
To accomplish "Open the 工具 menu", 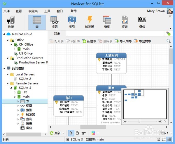I will pyautogui.click(x=47, y=11).
